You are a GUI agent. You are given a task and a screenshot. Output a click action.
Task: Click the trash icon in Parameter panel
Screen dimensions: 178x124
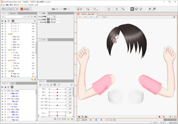(72, 119)
